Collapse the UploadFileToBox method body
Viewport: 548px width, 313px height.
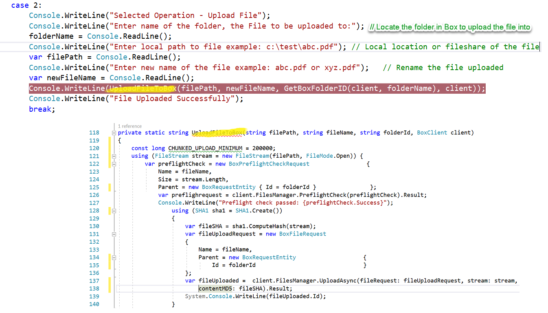[x=114, y=132]
